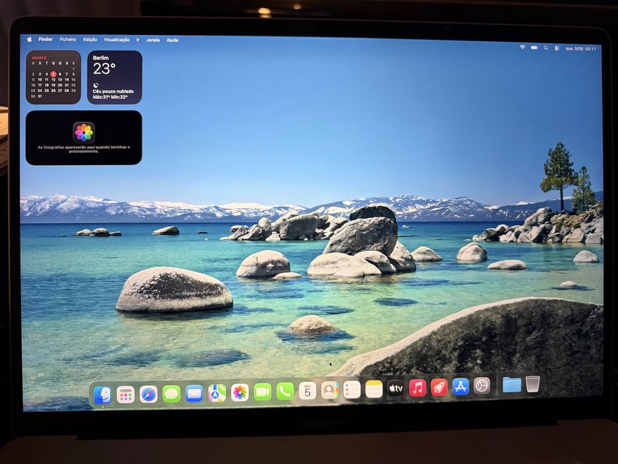Open the Finder menu in the menu bar
This screenshot has width=618, height=464.
point(45,39)
